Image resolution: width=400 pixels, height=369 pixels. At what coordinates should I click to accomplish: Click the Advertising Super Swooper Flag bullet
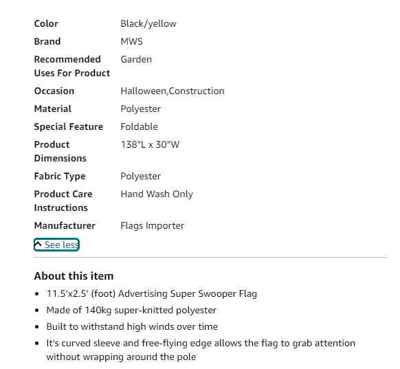click(151, 294)
